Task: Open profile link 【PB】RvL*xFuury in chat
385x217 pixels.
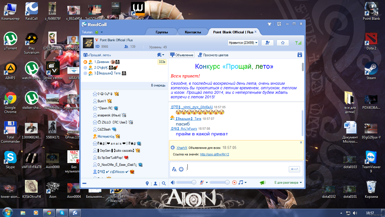Action: point(183,129)
